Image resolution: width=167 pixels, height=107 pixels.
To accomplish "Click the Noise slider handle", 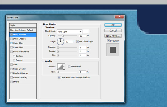I will coord(58,72).
